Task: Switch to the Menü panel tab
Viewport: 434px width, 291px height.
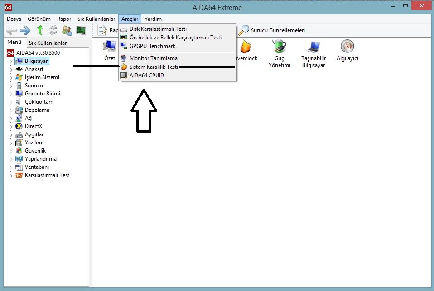Action: [x=14, y=42]
